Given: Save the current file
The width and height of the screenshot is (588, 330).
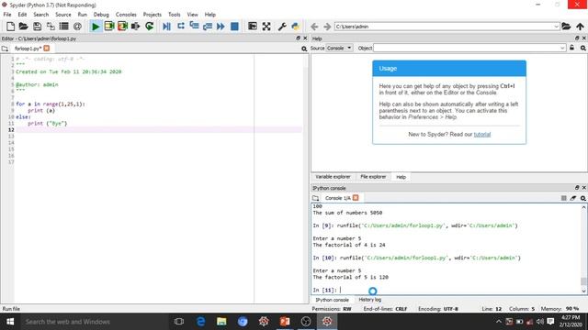Looking at the screenshot, I should tap(37, 27).
